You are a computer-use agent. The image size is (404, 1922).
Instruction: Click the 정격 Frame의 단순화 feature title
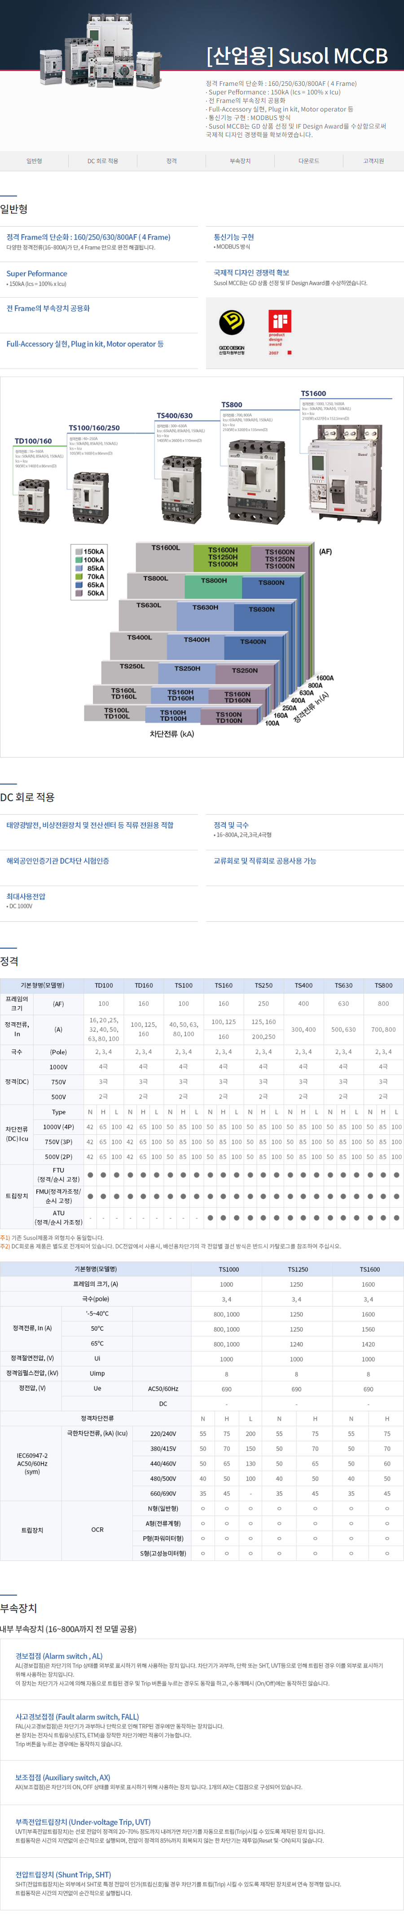[x=88, y=237]
